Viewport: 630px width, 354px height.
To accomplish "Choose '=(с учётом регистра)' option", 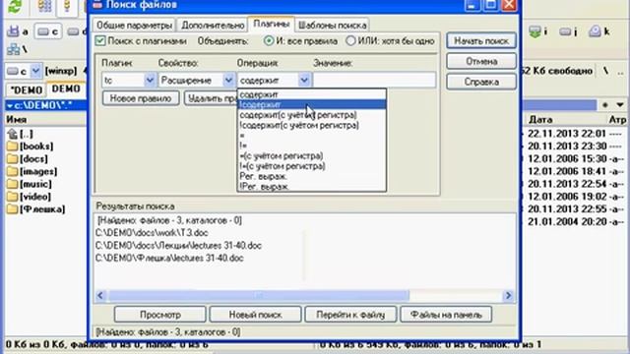I will (312, 155).
